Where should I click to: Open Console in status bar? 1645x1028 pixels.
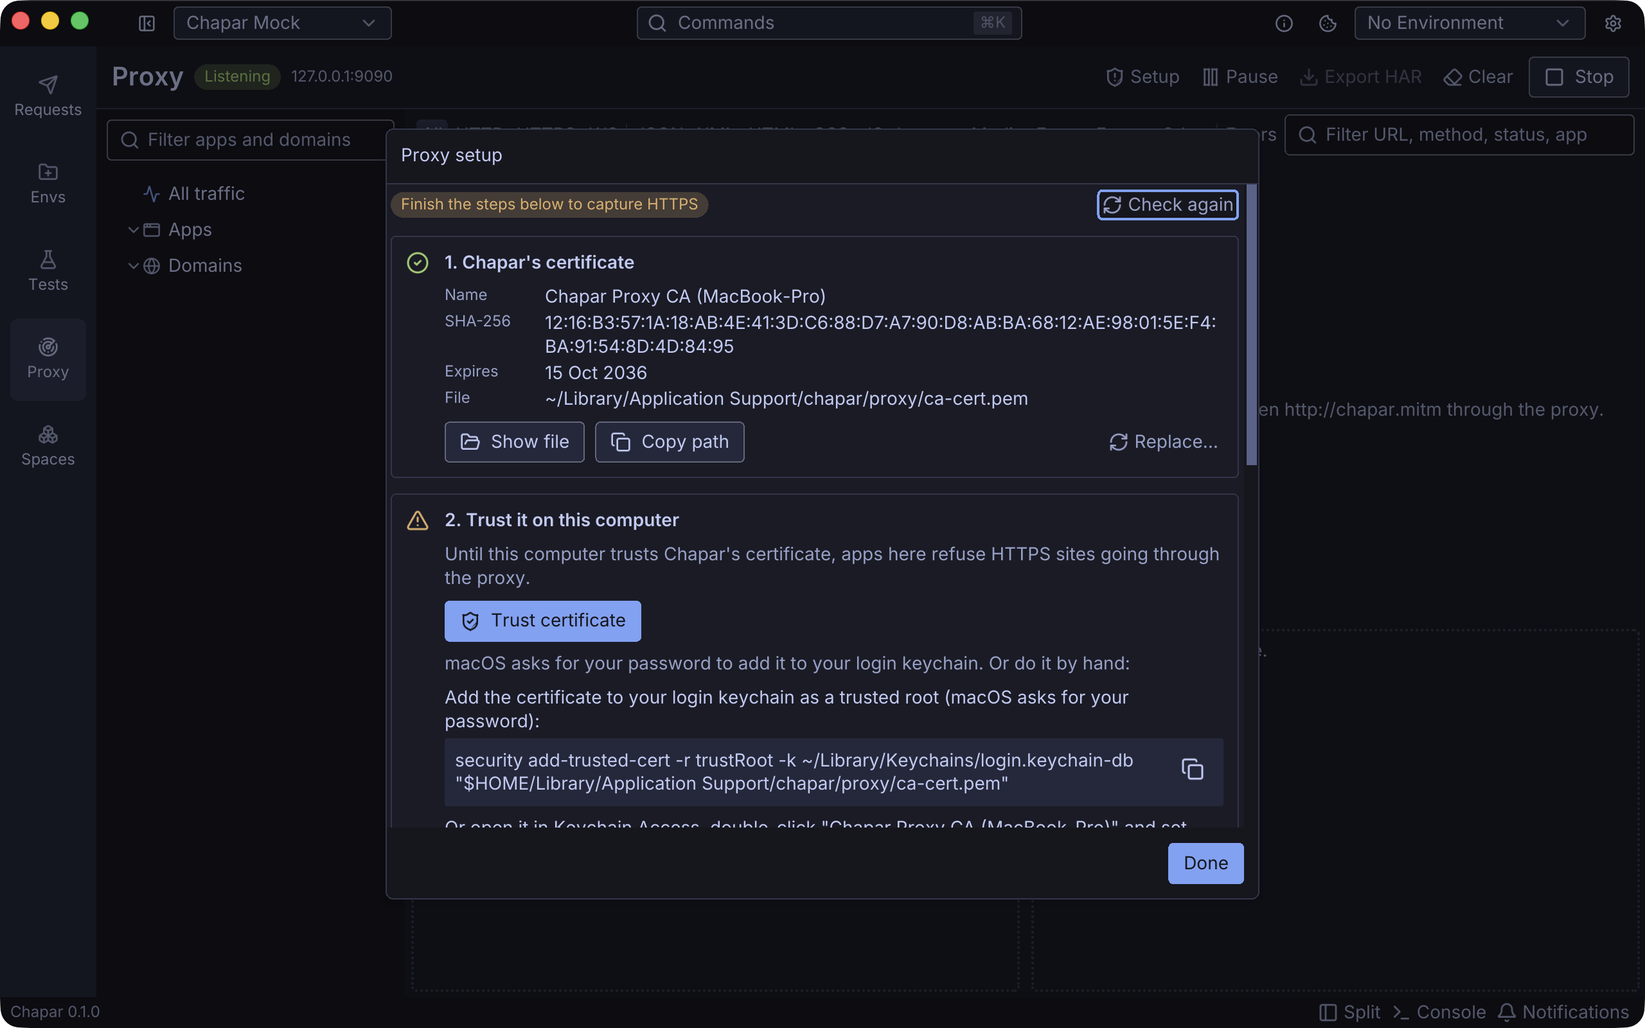coord(1439,1013)
